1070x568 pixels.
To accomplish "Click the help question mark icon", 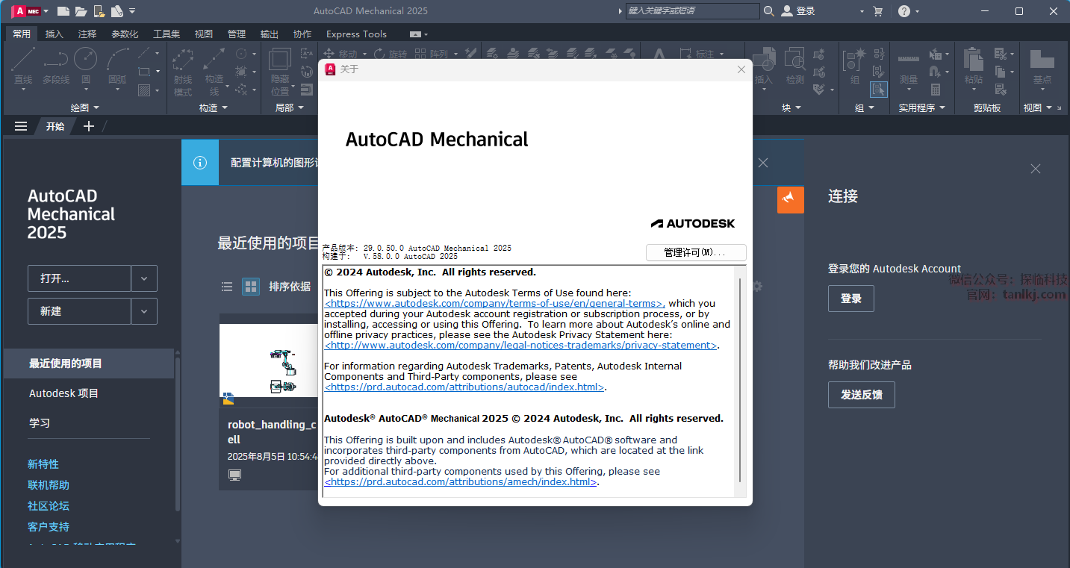I will tap(904, 11).
